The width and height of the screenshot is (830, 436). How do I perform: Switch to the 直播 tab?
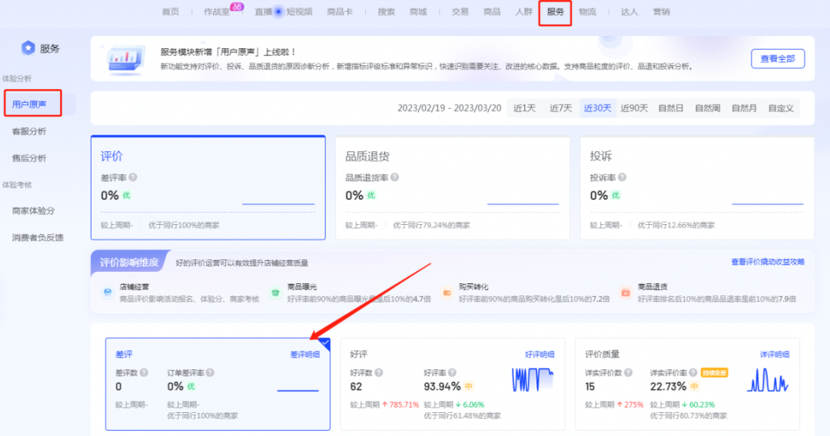pos(263,12)
